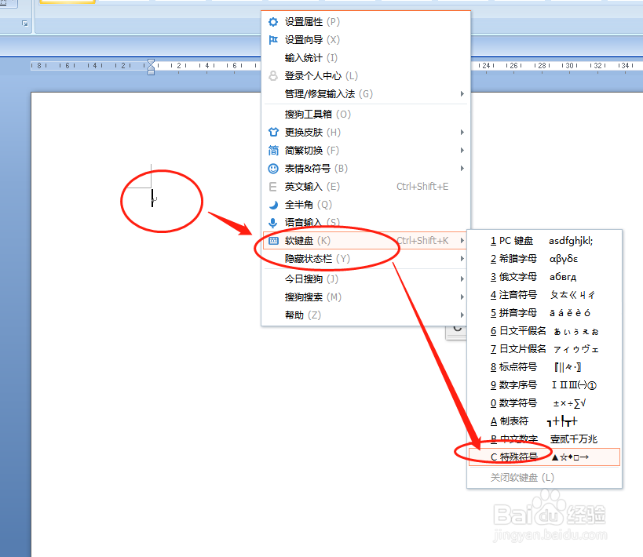Click the 设置属性 gear icon
Viewport: 643px width, 557px height.
272,22
